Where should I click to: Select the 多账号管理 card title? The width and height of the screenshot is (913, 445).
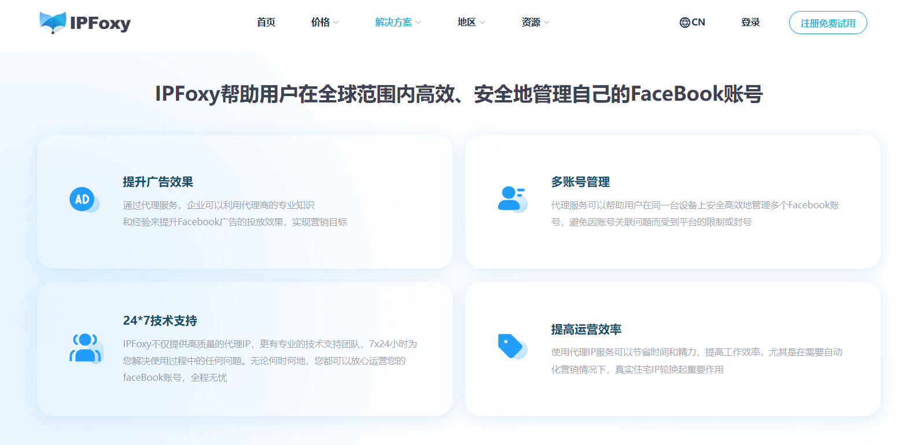click(580, 182)
